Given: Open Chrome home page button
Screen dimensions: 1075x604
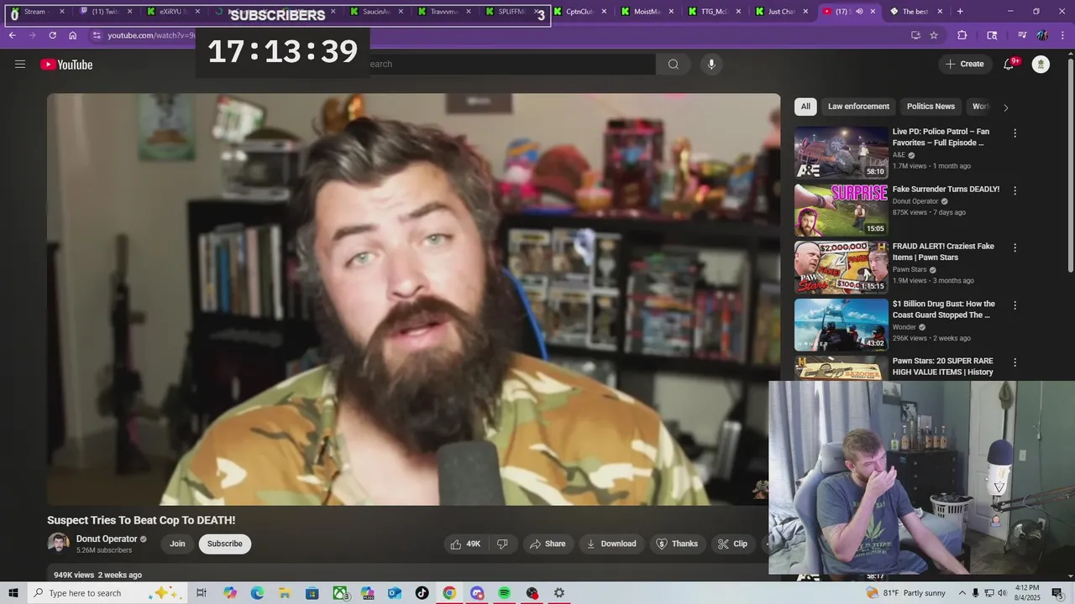Looking at the screenshot, I should pos(72,35).
